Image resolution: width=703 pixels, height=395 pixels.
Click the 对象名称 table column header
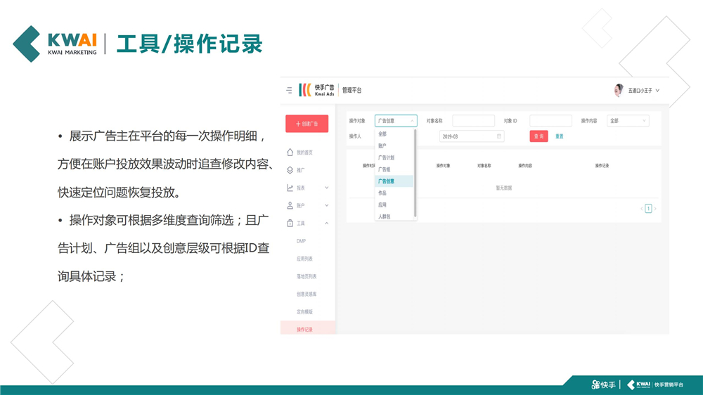pos(484,166)
